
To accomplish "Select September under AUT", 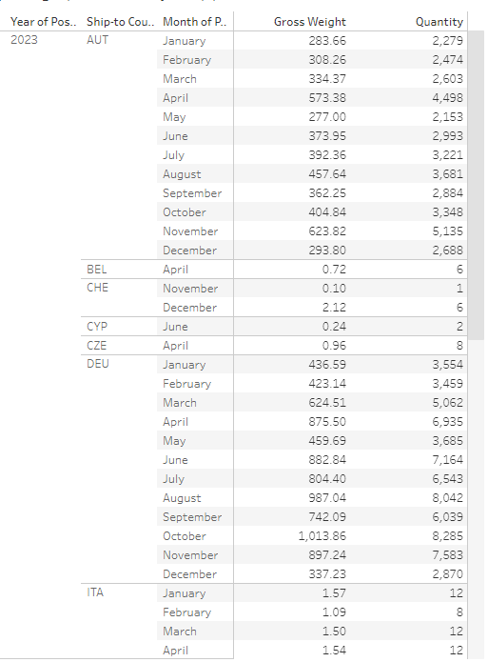I will (192, 193).
